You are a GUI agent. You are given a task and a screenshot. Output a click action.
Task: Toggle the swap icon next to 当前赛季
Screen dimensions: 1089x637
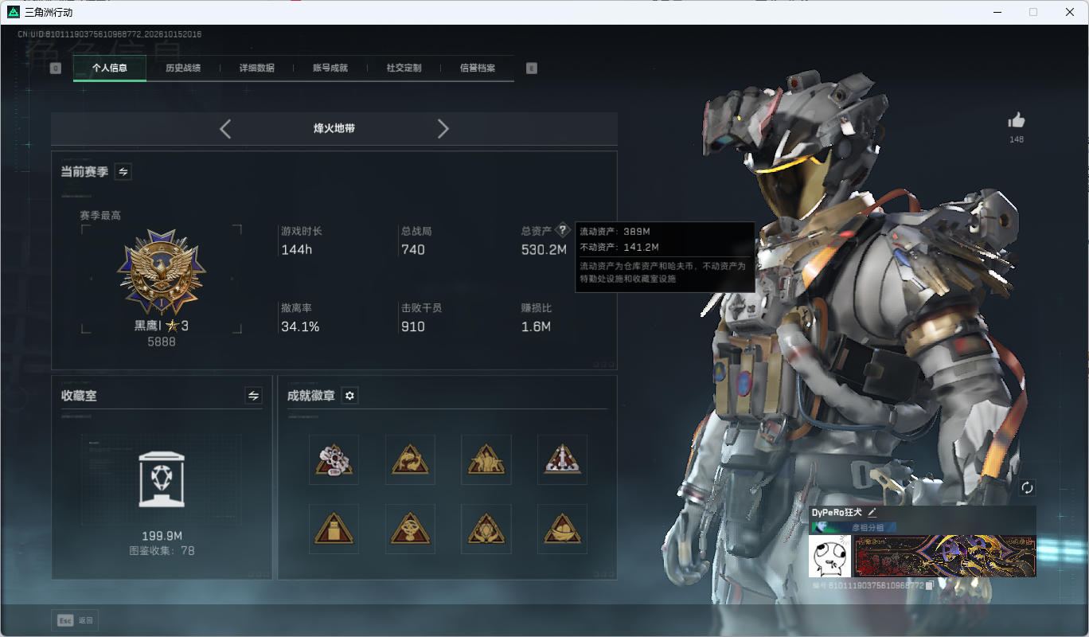click(123, 171)
